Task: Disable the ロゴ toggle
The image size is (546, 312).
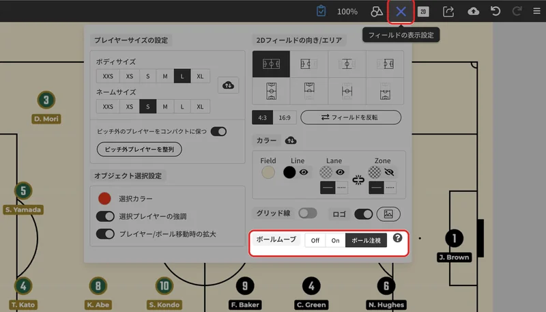Action: pyautogui.click(x=364, y=214)
